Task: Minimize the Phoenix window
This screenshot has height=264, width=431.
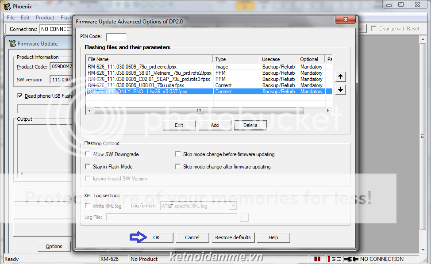Action: coord(389,5)
